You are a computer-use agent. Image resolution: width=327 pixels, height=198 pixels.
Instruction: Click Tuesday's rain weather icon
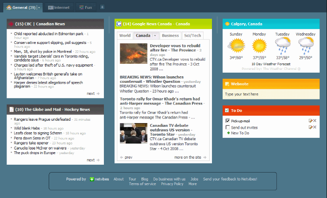coord(283,45)
